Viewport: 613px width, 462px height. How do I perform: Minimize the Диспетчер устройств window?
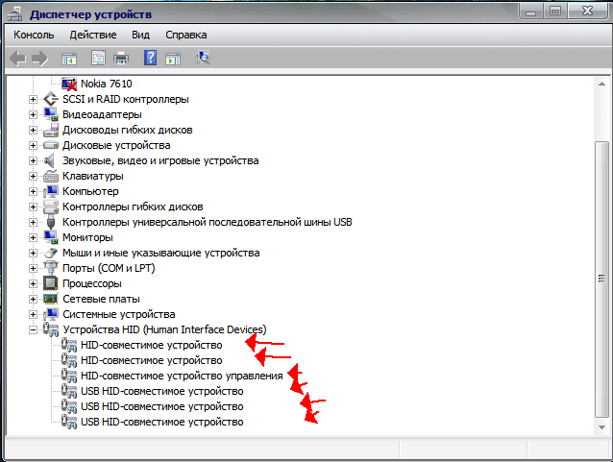[x=530, y=12]
